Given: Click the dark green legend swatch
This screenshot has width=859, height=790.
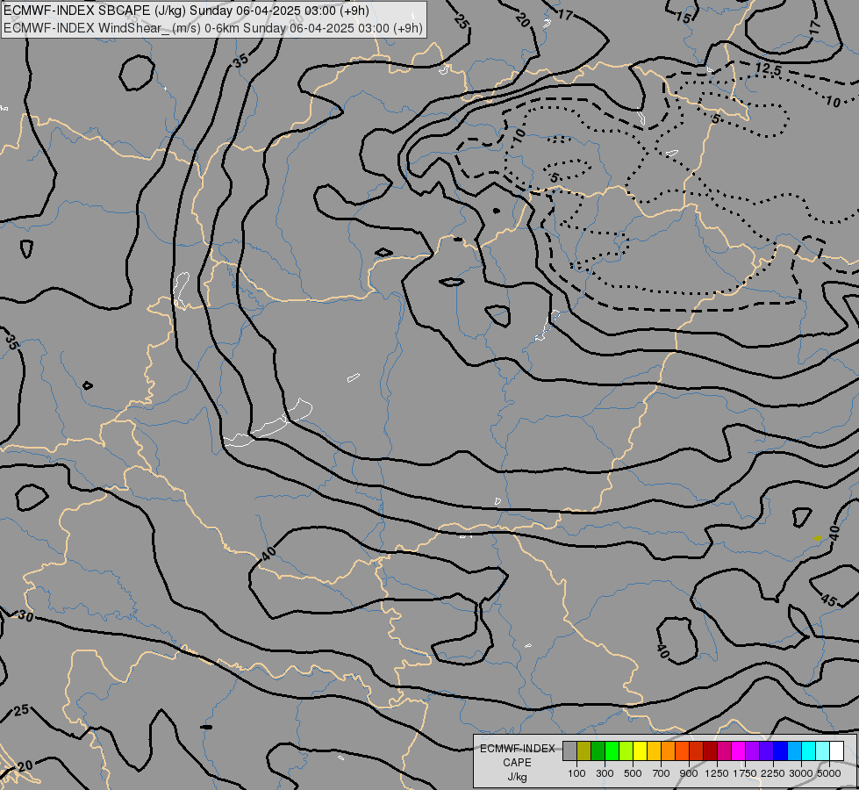Looking at the screenshot, I should pyautogui.click(x=598, y=751).
